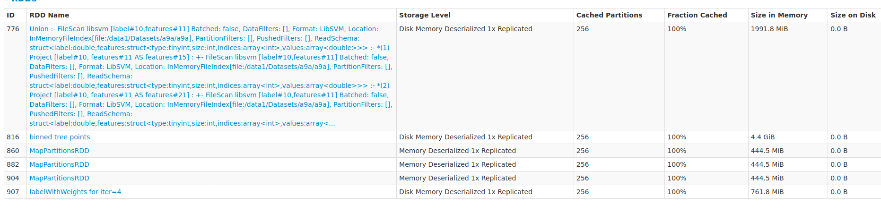Sort by Size in Memory header
This screenshot has height=222, width=881.
tap(779, 15)
